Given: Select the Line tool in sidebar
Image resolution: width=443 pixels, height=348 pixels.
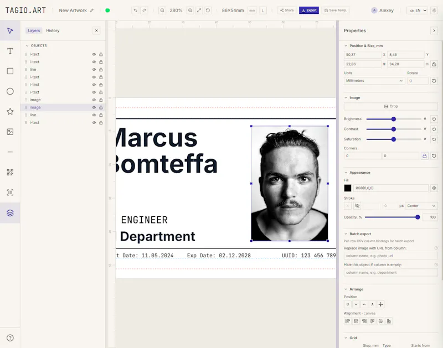Looking at the screenshot, I should [x=10, y=152].
